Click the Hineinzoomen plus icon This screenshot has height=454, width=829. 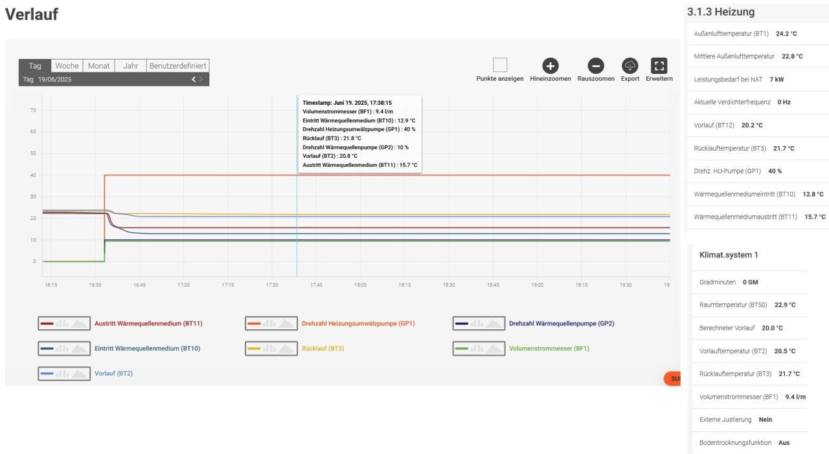tap(550, 65)
